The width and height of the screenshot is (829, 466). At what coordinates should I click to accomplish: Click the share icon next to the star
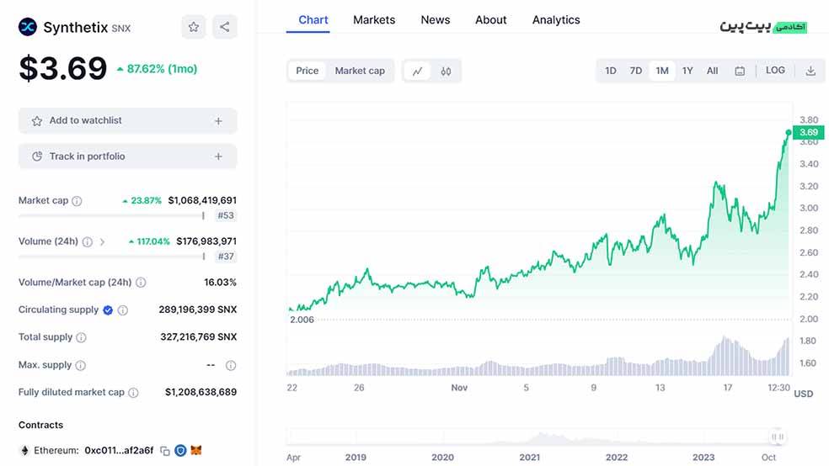point(224,27)
